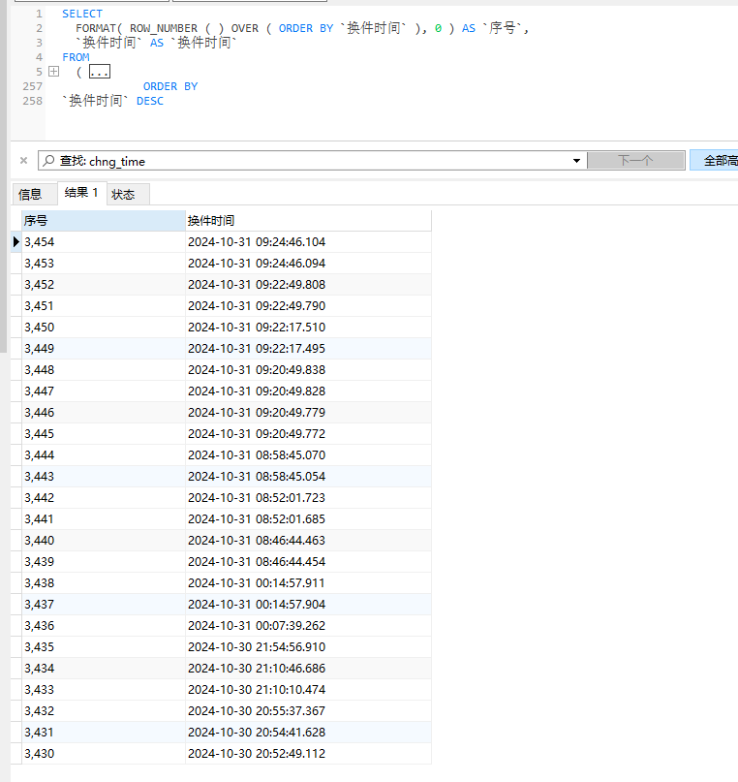The width and height of the screenshot is (738, 782).
Task: Click the 换件时间 column header
Action: 307,221
